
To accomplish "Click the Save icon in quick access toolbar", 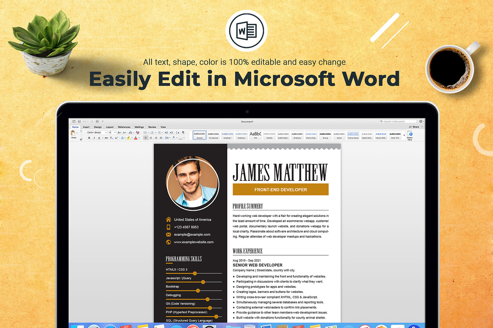I will point(79,121).
